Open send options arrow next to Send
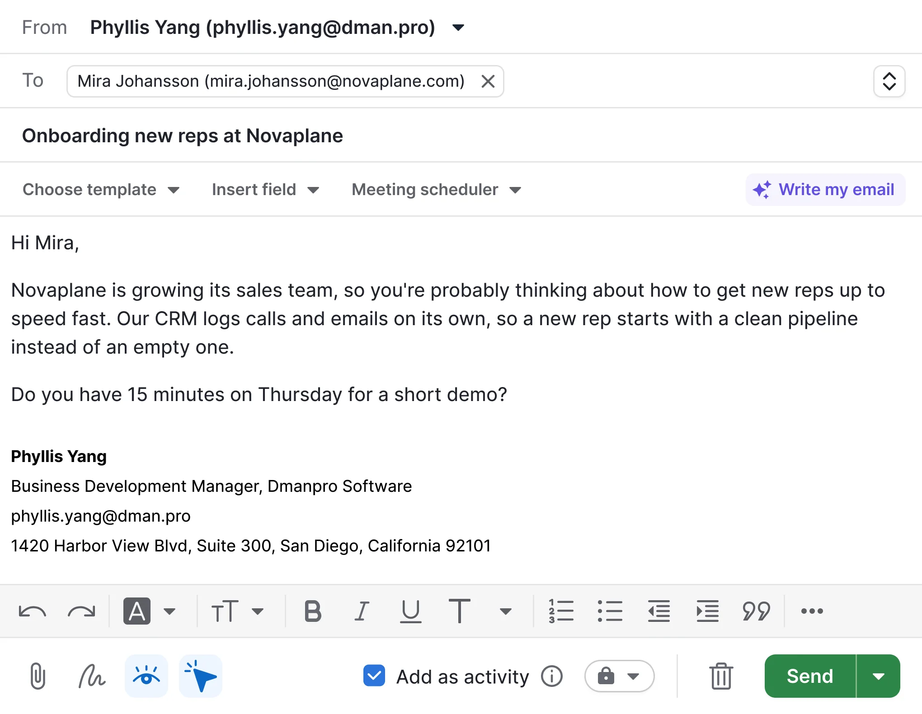 tap(879, 676)
